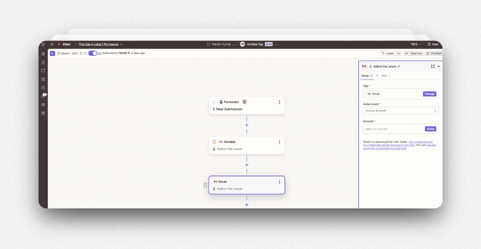Open the Harish Kumar folder breadcrumb
Screen dimensions: 481x249
tap(221, 44)
